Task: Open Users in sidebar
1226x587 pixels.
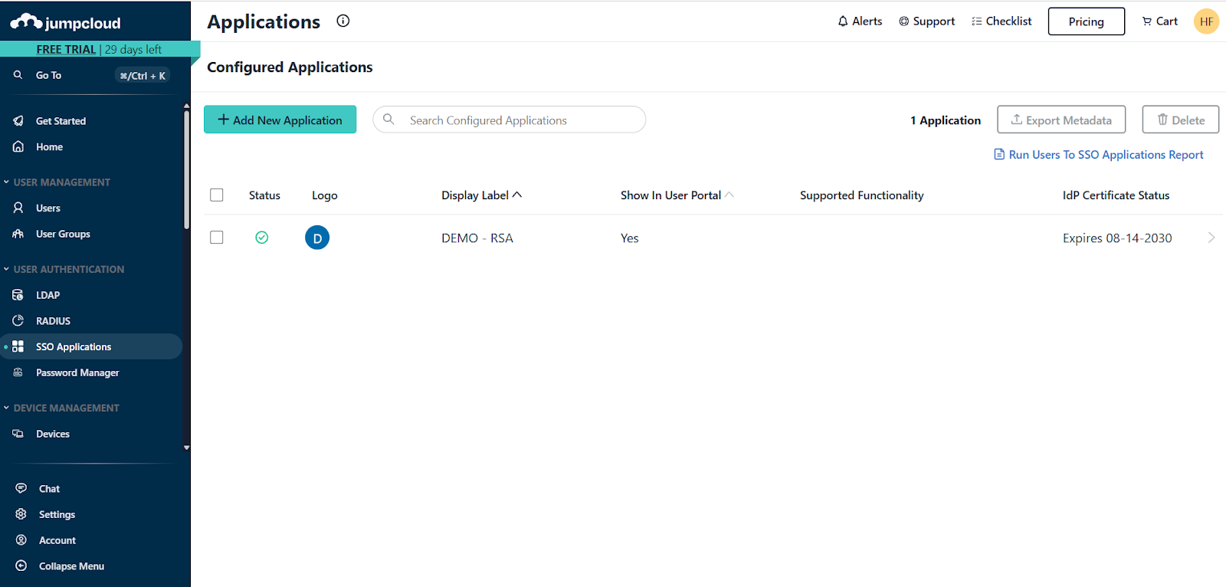Action: click(48, 208)
